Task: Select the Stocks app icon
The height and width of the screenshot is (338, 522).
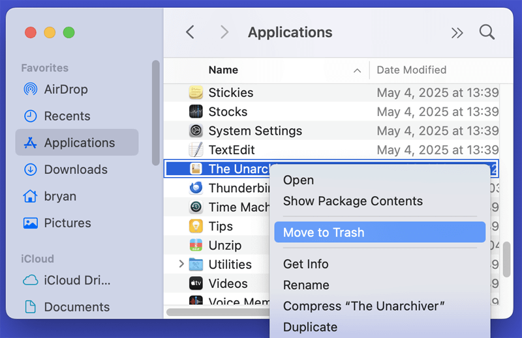Action: 196,111
